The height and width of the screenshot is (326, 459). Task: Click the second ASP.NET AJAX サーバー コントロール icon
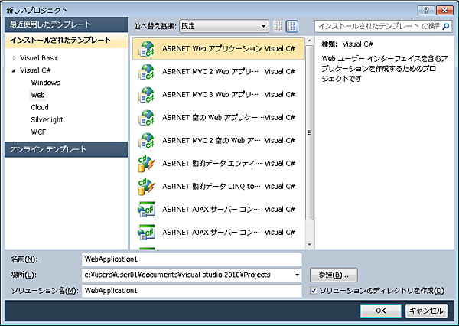[x=146, y=233]
